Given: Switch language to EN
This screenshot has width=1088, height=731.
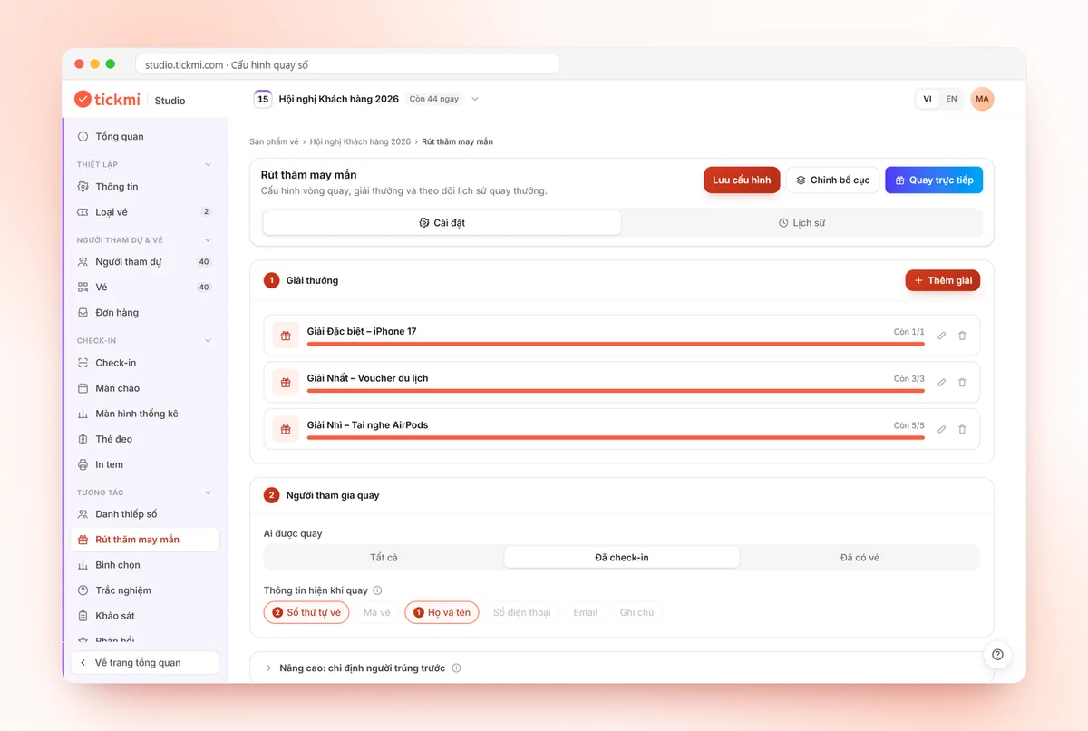Looking at the screenshot, I should coord(951,99).
